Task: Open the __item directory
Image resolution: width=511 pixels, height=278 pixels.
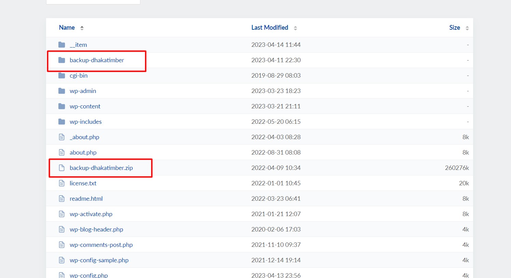Action: 78,45
